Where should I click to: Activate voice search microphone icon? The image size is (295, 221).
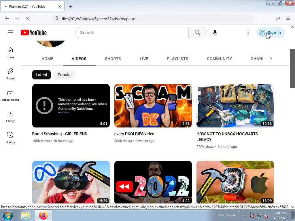tap(215, 33)
